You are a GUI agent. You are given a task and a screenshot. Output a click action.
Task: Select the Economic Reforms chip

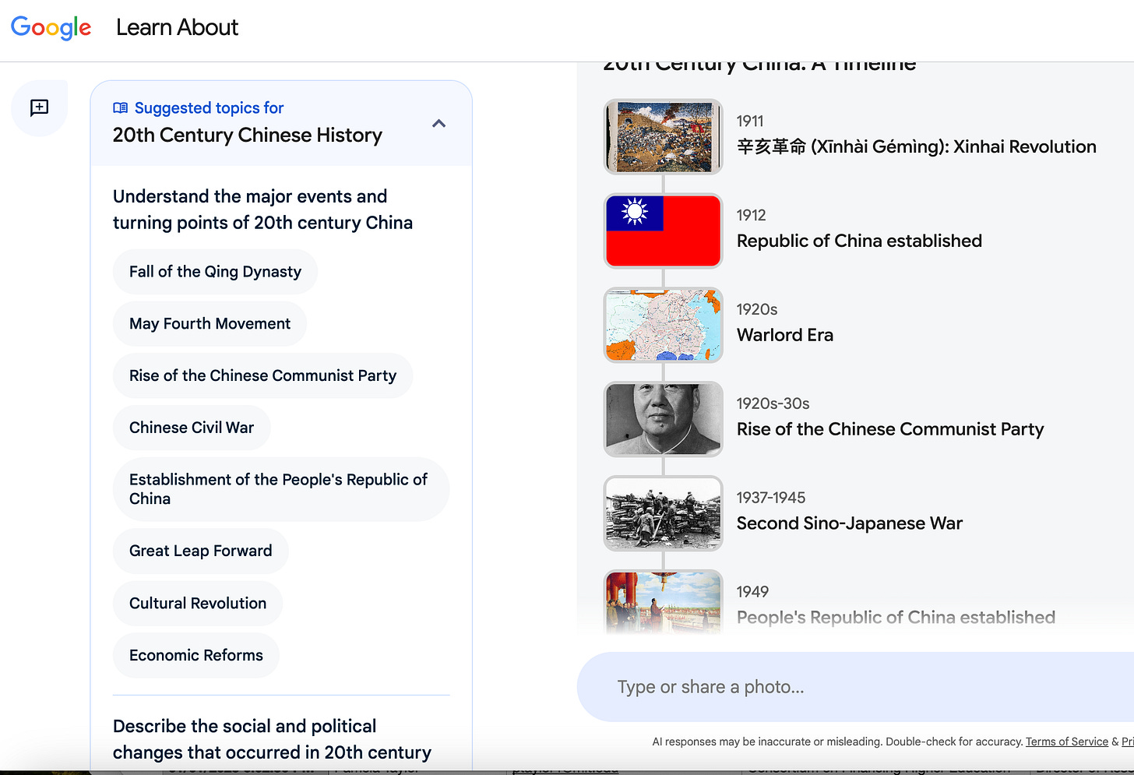(196, 656)
